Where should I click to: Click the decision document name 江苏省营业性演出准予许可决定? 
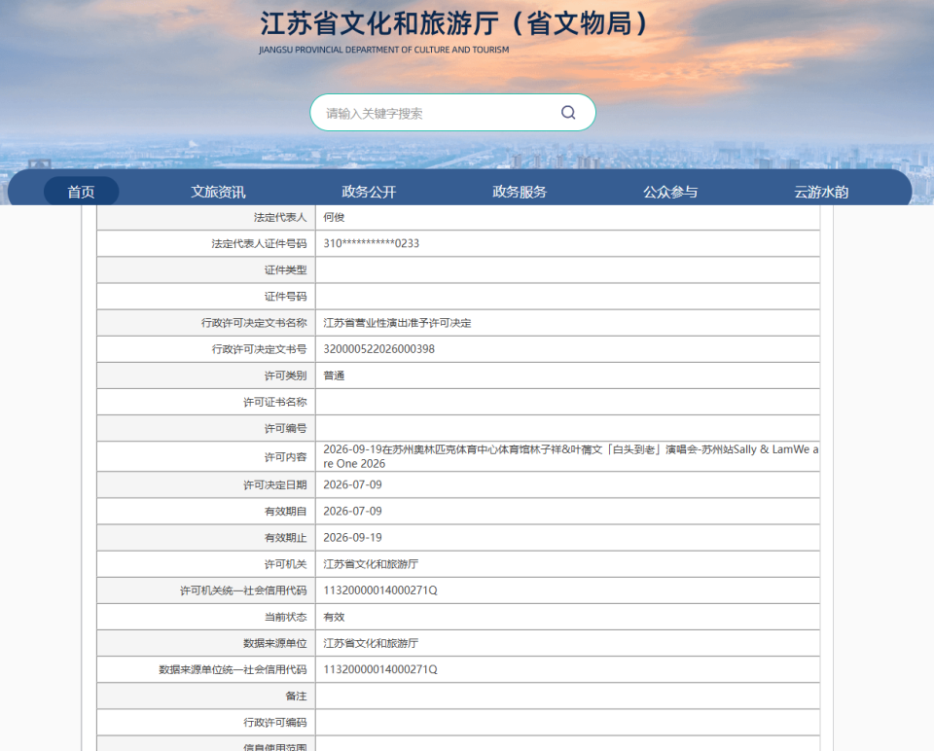(x=397, y=323)
